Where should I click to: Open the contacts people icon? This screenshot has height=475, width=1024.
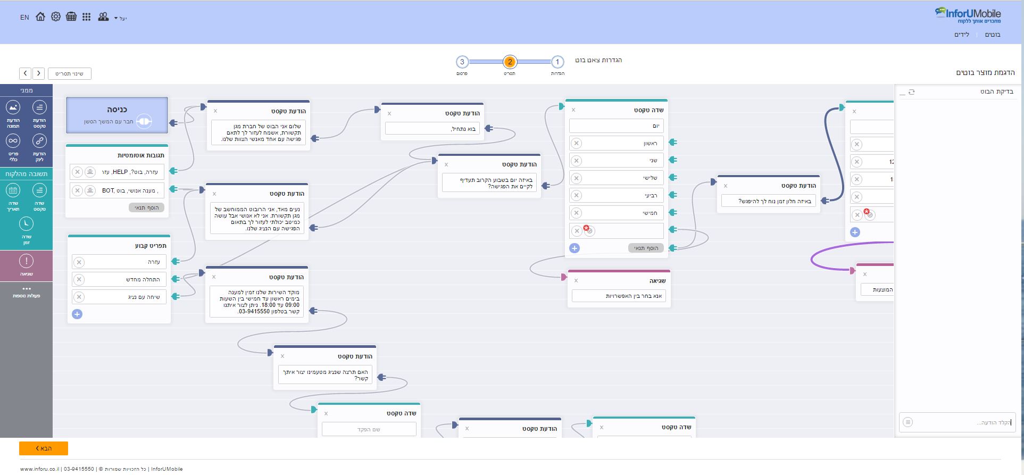[103, 17]
